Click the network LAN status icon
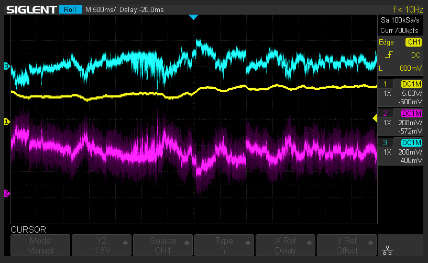The width and height of the screenshot is (428, 263). tap(387, 249)
